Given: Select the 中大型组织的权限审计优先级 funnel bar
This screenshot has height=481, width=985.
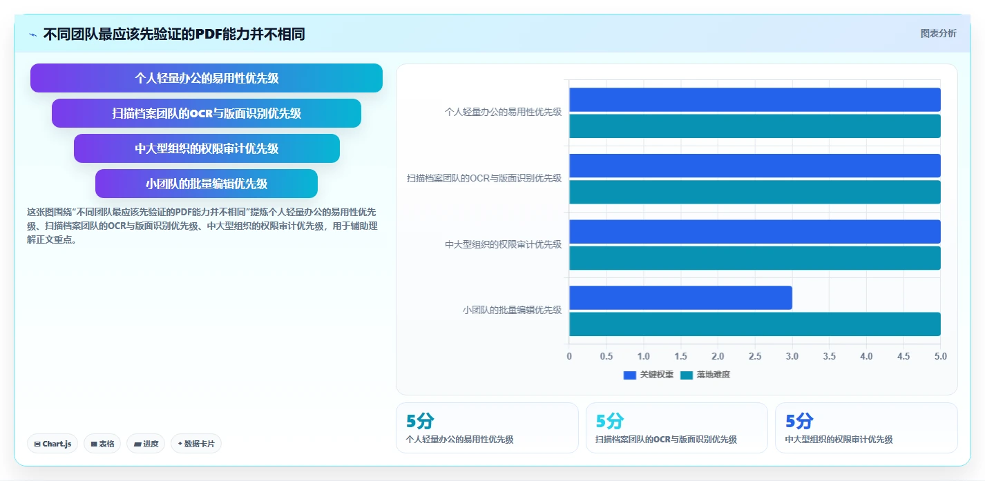Looking at the screenshot, I should [x=207, y=148].
